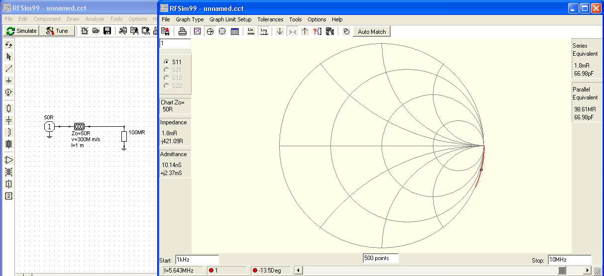Place a resistor from the component palette

tap(8, 108)
